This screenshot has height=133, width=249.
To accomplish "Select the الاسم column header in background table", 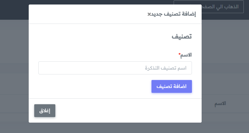I will [x=220, y=104].
